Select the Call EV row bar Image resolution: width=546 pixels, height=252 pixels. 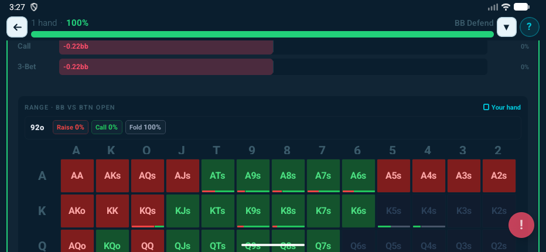tap(166, 46)
